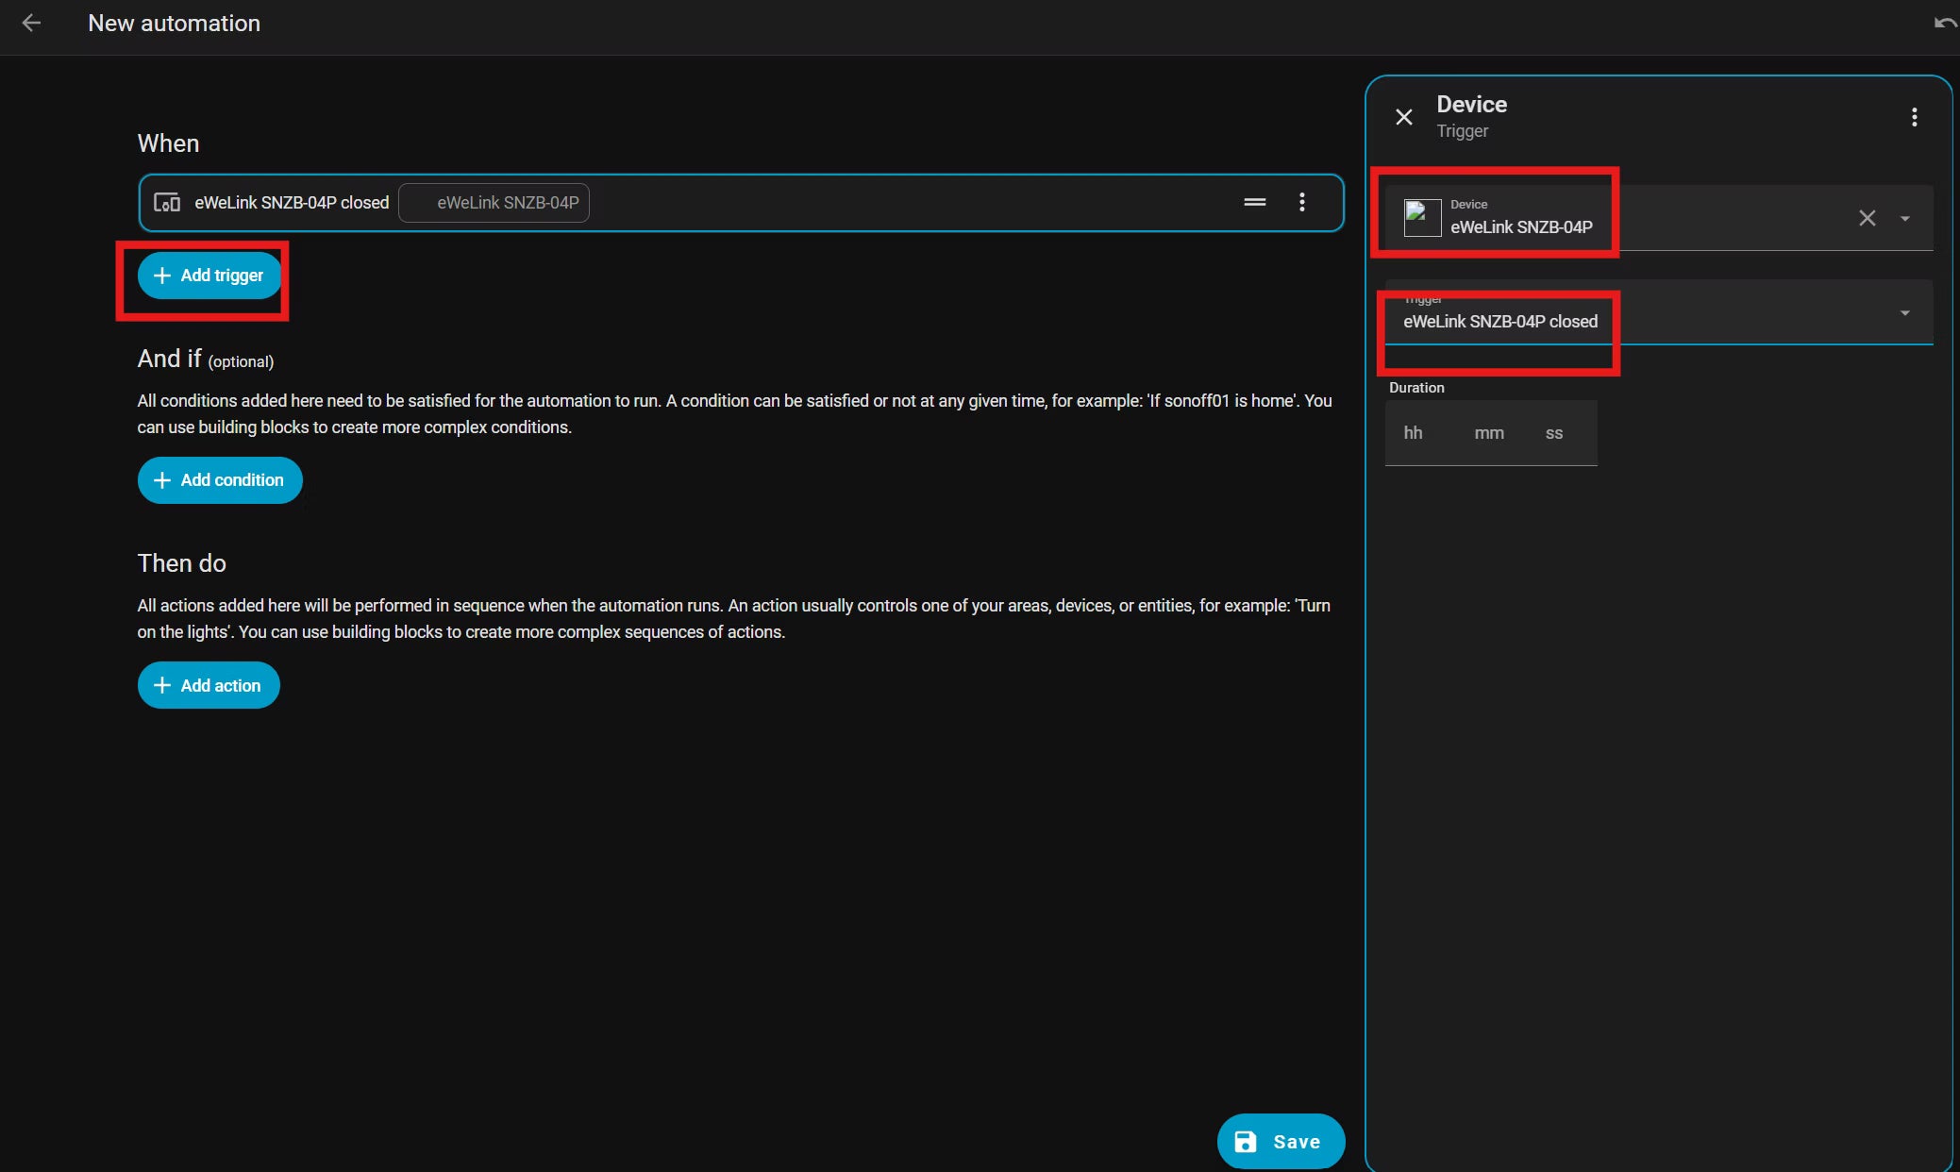Viewport: 1960px width, 1172px height.
Task: Click the Add condition button
Action: pyautogui.click(x=220, y=480)
